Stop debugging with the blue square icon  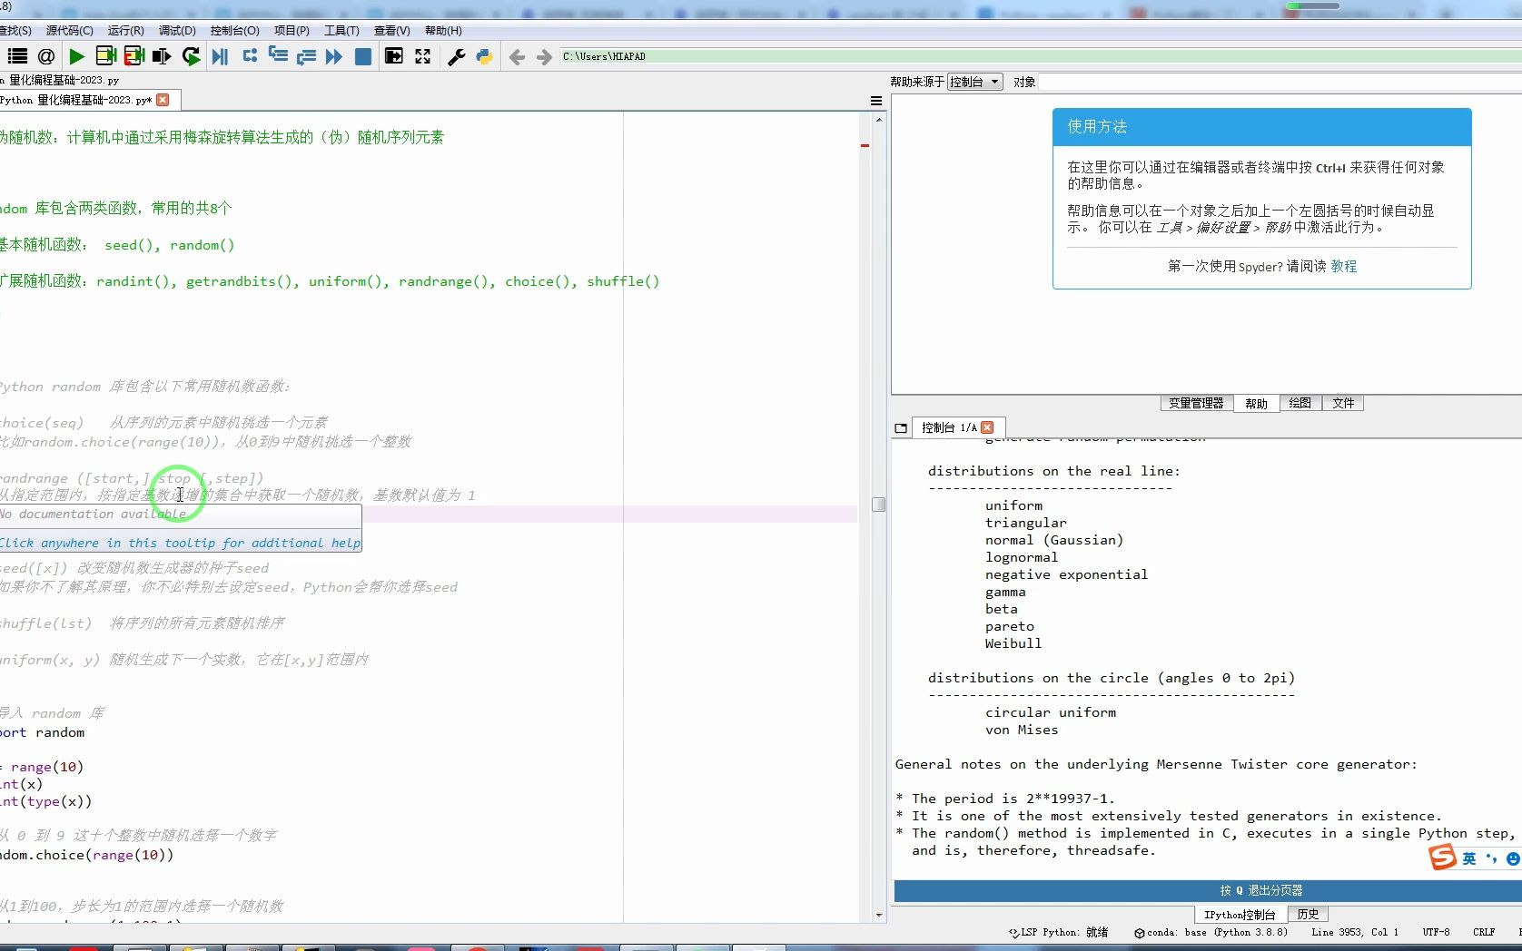tap(362, 56)
